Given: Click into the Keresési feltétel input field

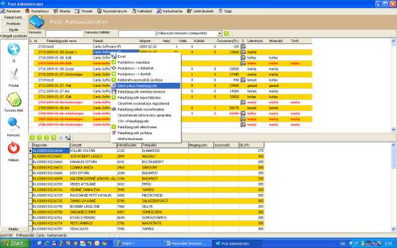Looking at the screenshot, I should pyautogui.click(x=136, y=34).
